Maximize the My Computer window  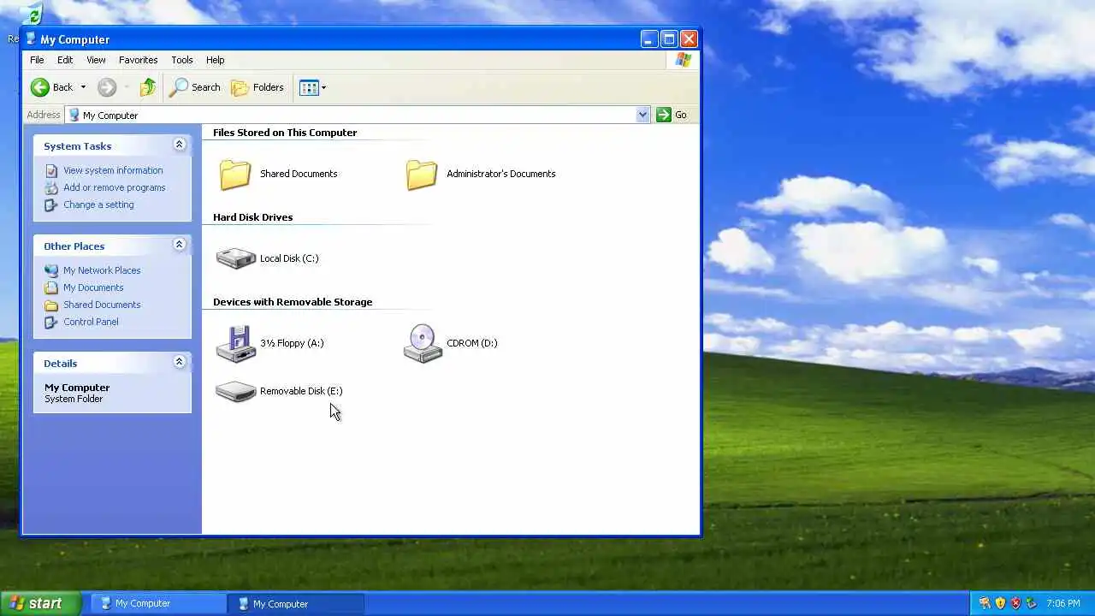pyautogui.click(x=669, y=38)
